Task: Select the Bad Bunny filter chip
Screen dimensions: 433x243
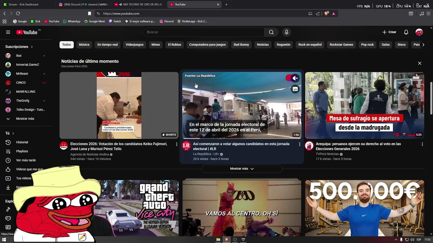Action: (x=241, y=45)
